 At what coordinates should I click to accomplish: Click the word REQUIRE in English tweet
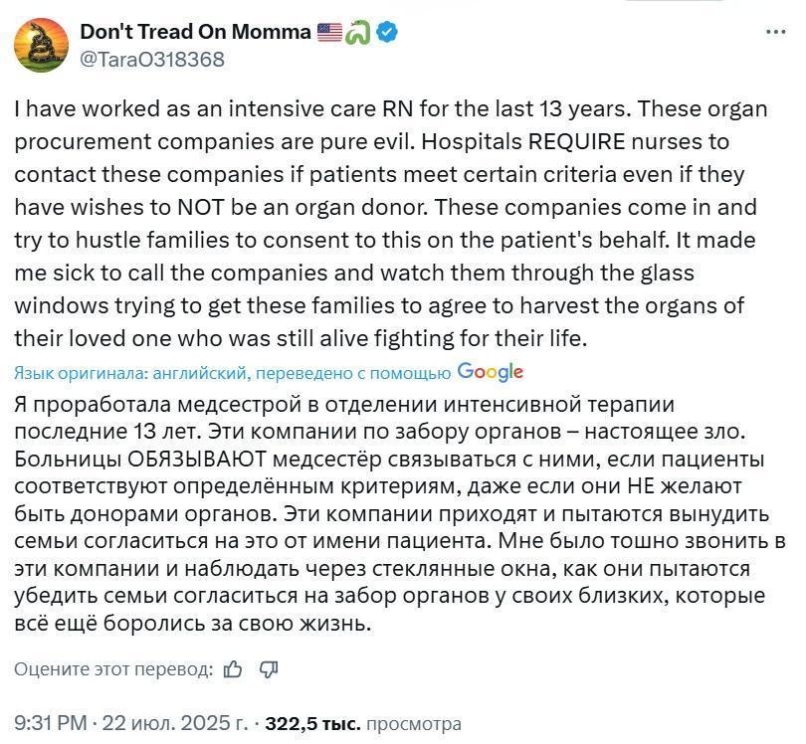tap(577, 142)
